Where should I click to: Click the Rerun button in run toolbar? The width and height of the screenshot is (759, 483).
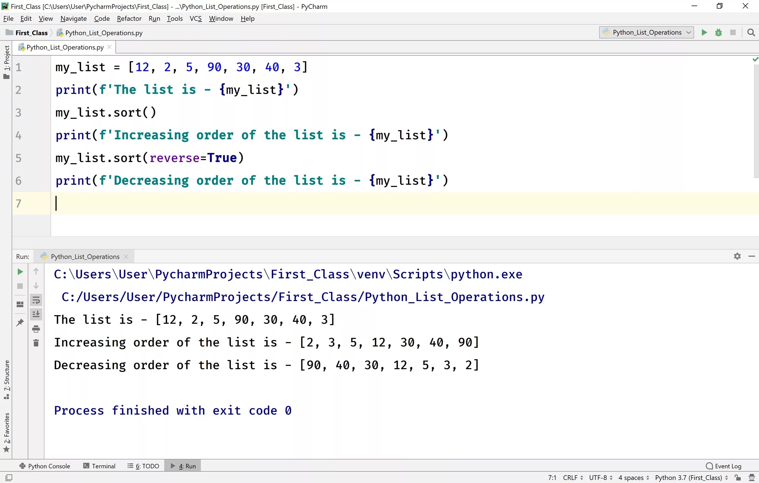(19, 272)
